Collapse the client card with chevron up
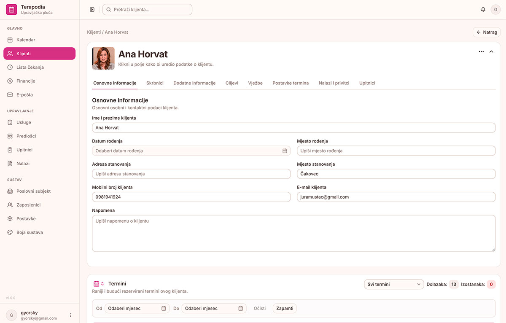Image resolution: width=506 pixels, height=323 pixels. click(491, 51)
